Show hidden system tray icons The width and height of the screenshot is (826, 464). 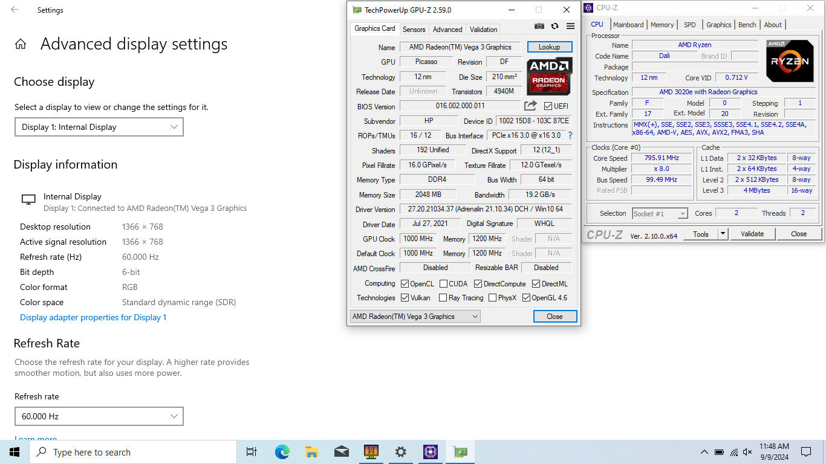point(704,452)
